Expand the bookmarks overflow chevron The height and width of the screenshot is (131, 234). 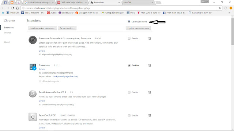point(229,13)
